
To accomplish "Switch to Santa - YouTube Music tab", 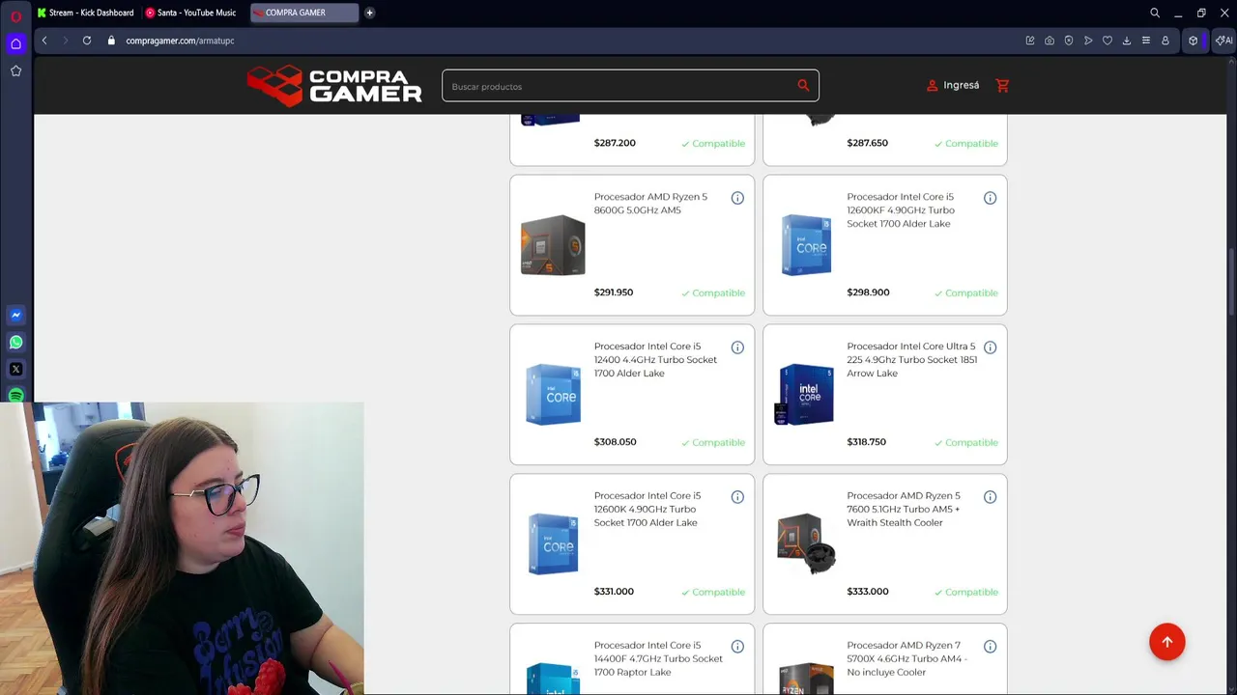I will point(190,13).
